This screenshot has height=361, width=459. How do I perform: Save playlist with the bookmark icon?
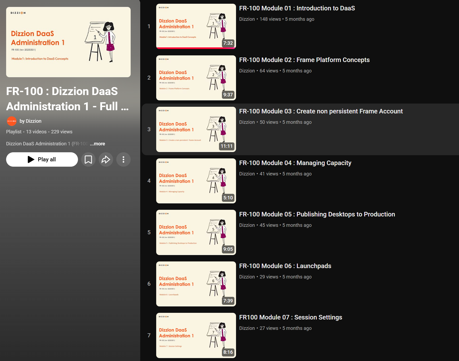[88, 159]
